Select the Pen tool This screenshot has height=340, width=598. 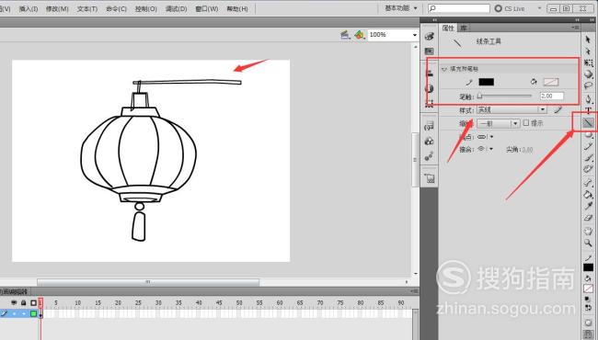click(x=589, y=99)
